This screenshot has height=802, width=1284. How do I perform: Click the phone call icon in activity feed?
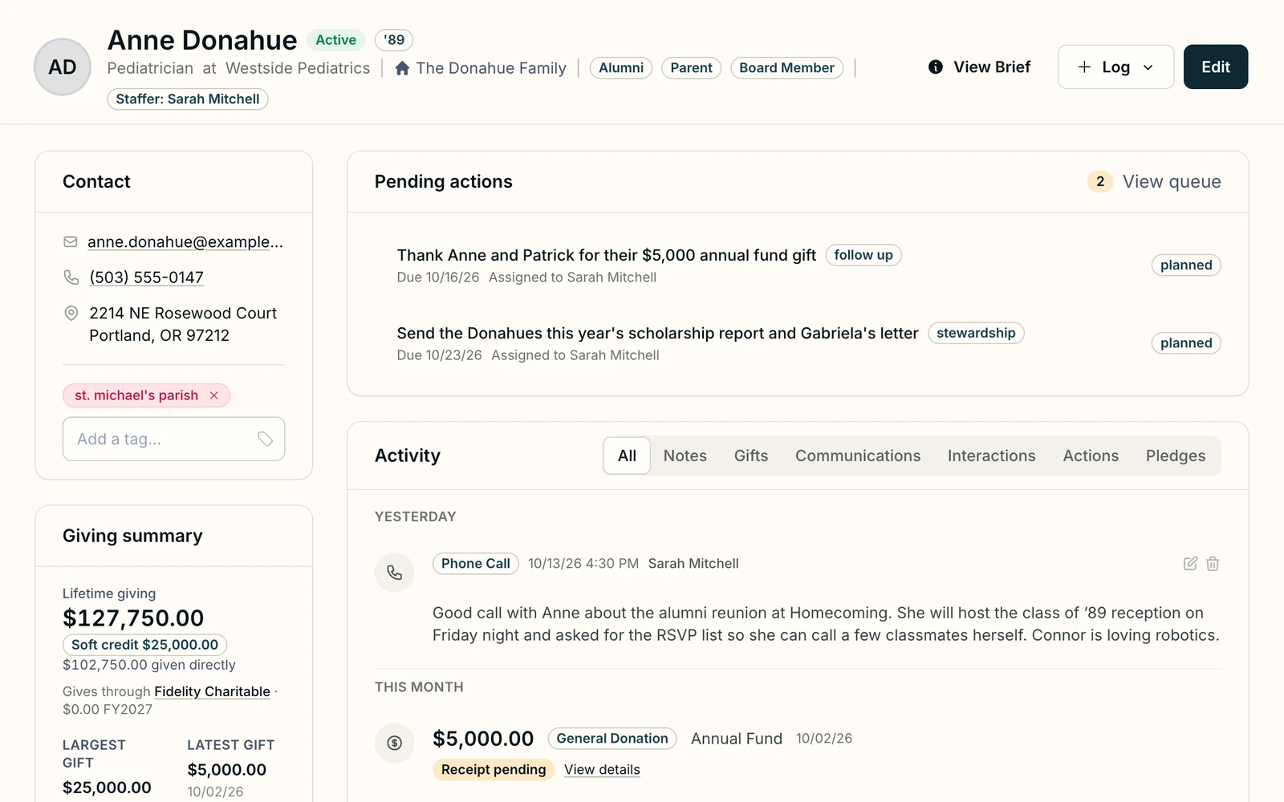tap(395, 573)
